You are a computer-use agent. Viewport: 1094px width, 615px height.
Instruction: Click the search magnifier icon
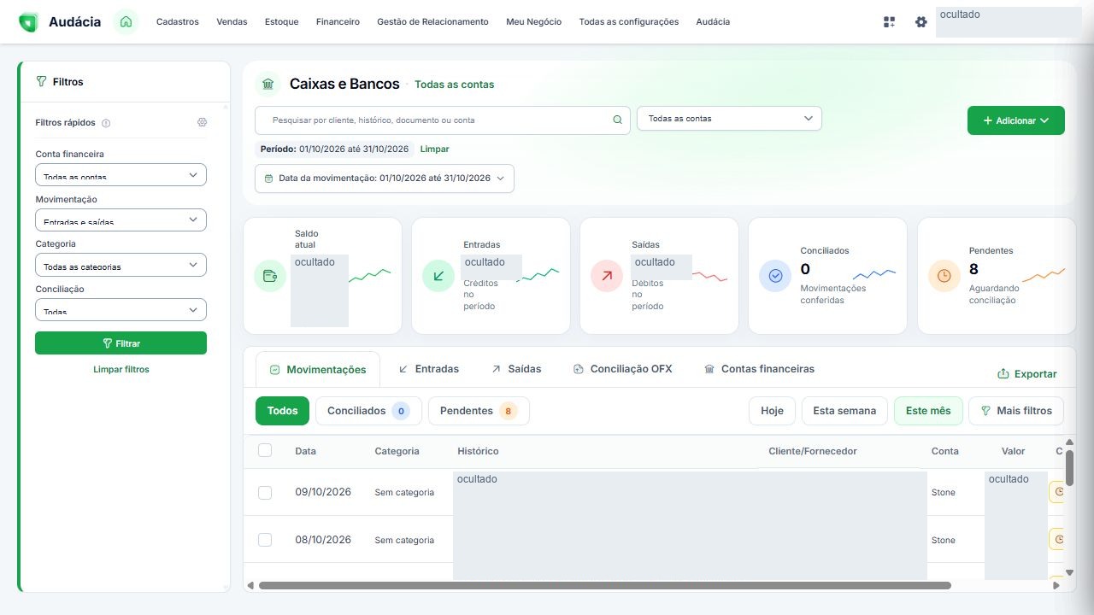point(617,120)
